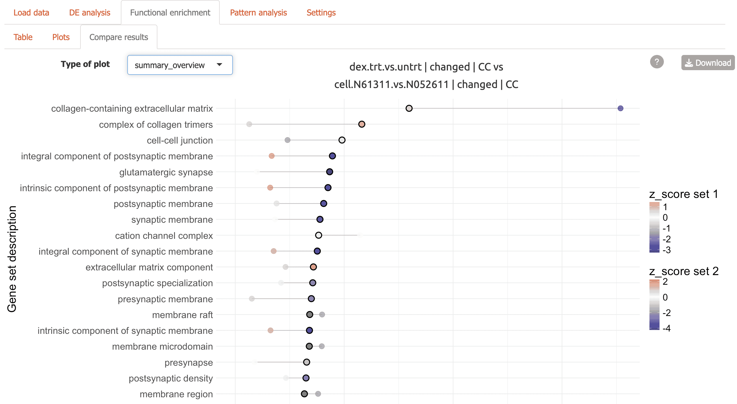The width and height of the screenshot is (737, 404).
Task: Click the purple dot at far right of the collagen-containing row
Action: 620,108
